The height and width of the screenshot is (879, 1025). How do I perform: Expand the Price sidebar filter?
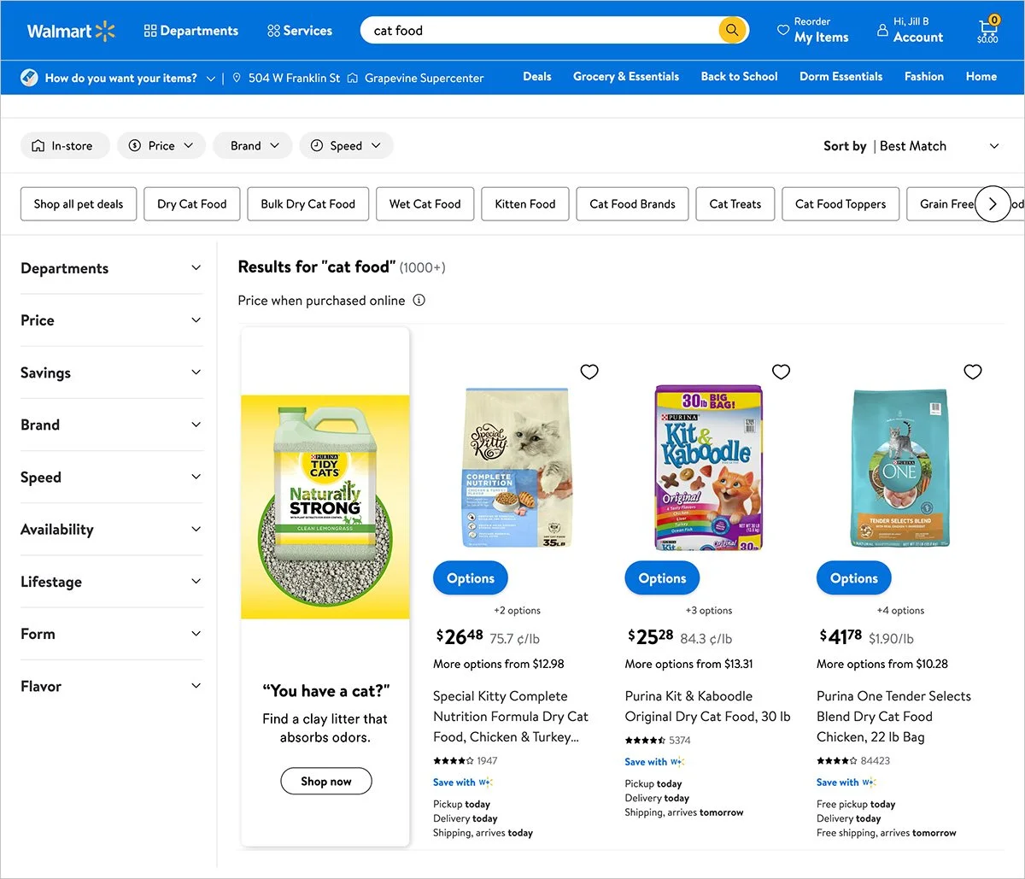[112, 320]
